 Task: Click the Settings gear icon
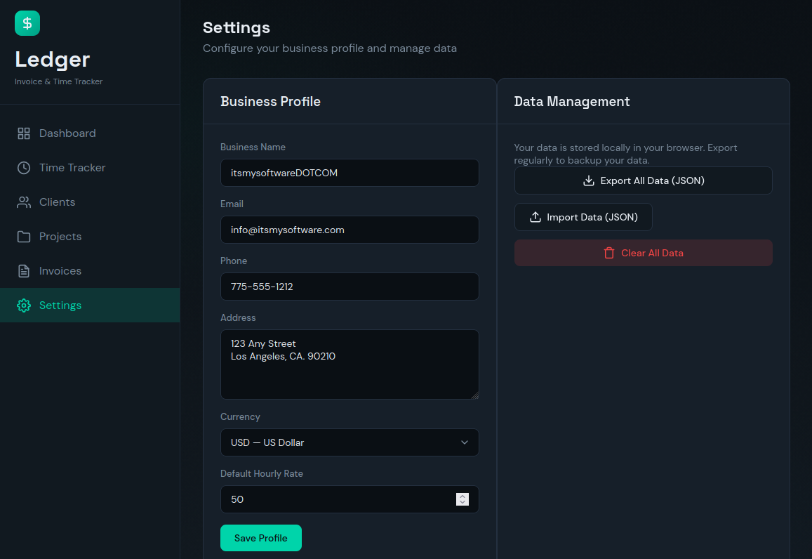pos(24,305)
